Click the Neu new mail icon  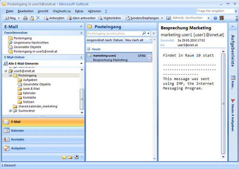[7, 18]
